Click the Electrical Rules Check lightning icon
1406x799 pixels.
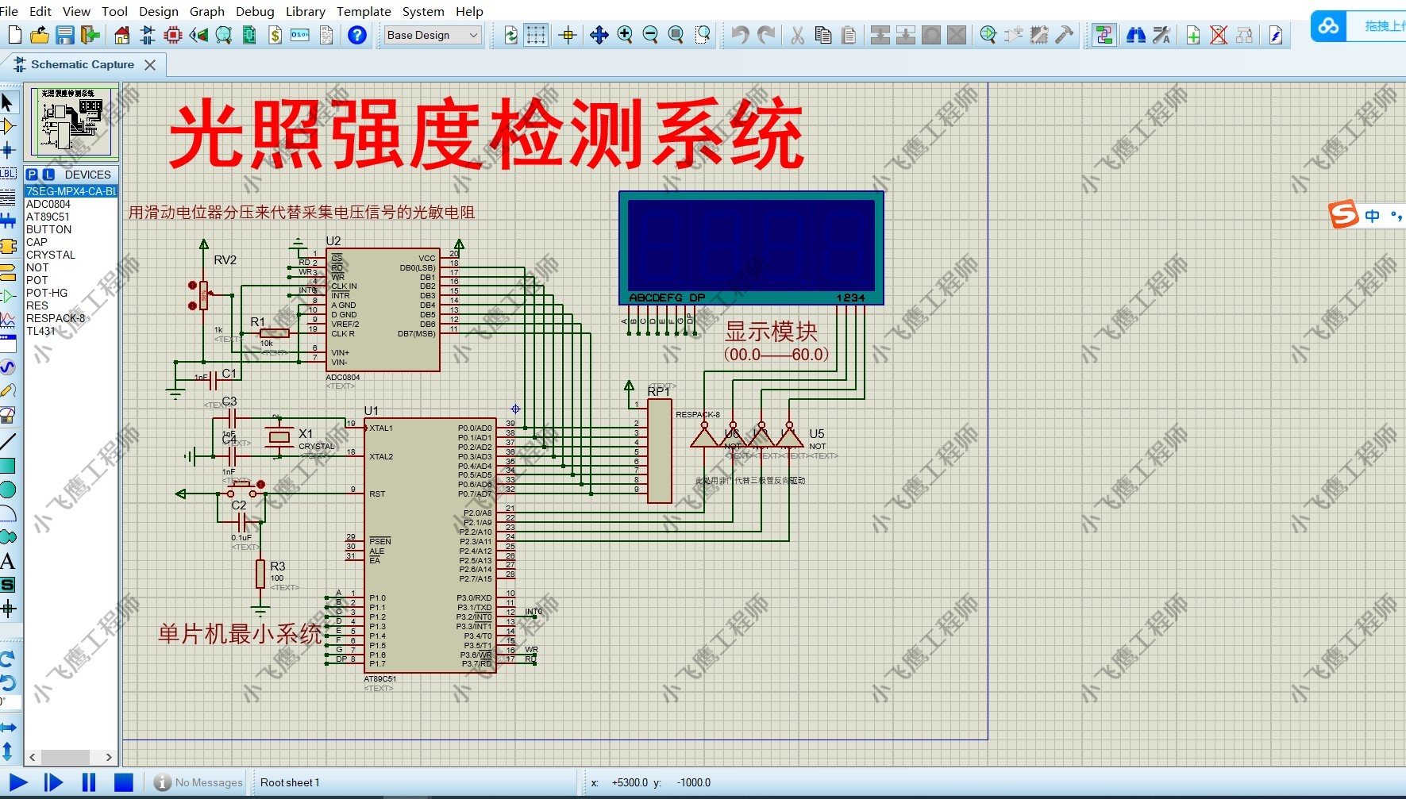coord(1276,35)
